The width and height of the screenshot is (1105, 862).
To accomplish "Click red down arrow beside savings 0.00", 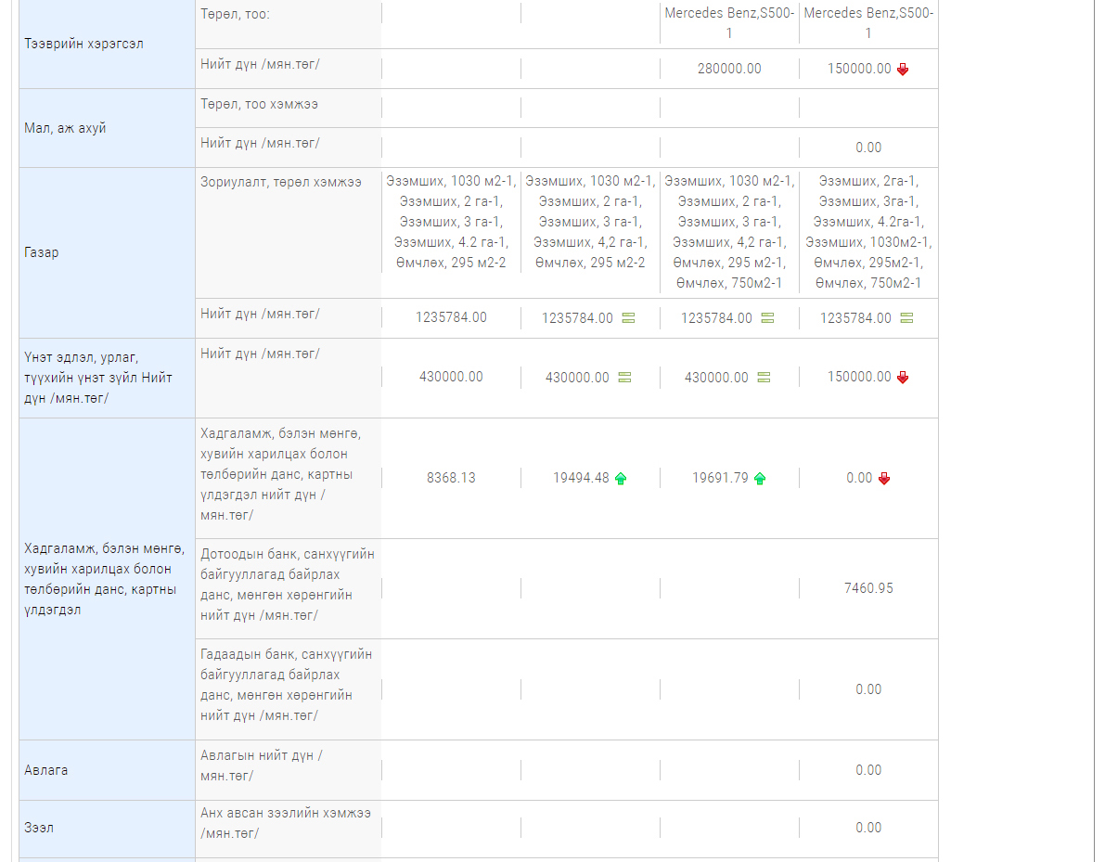I will coord(884,479).
